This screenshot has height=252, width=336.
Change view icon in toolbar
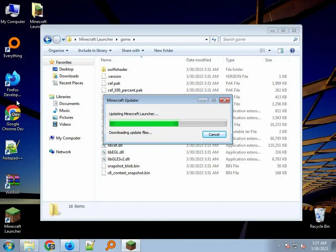(x=262, y=51)
